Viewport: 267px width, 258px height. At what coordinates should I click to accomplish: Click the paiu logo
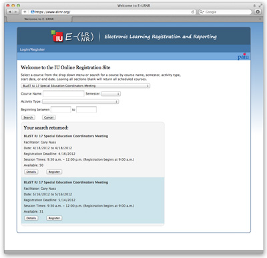pos(243,57)
